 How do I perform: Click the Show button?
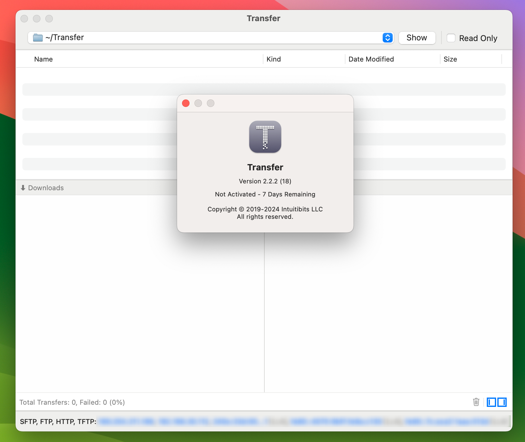click(x=417, y=38)
